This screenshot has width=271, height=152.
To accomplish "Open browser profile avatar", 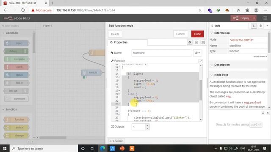I will [256, 10].
